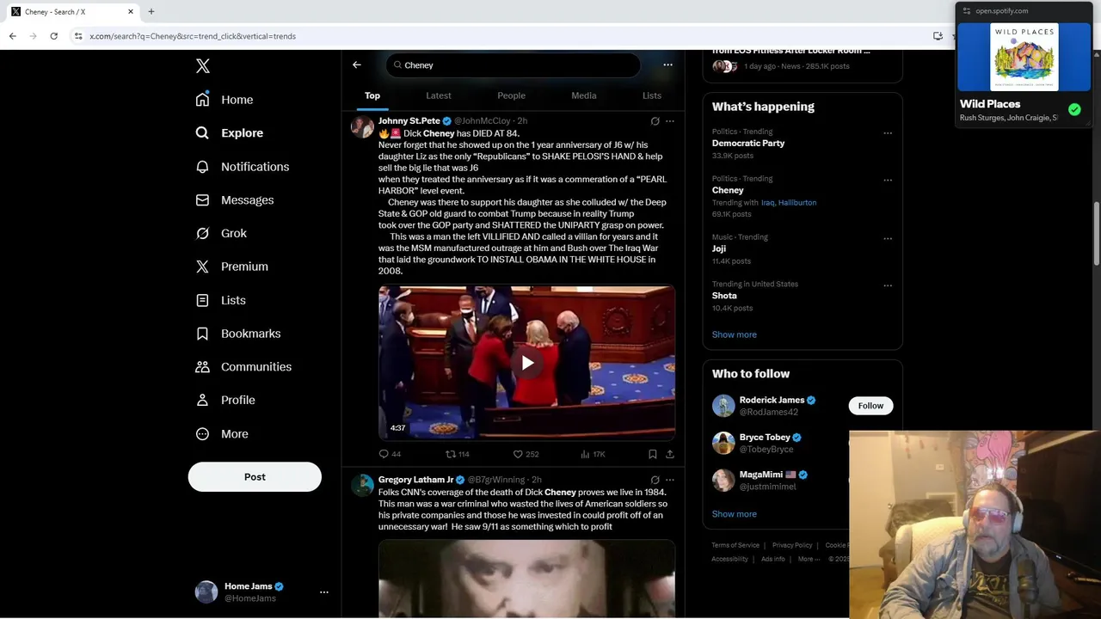Click the Halliburton trending link
Viewport: 1101px width, 619px height.
(x=797, y=203)
